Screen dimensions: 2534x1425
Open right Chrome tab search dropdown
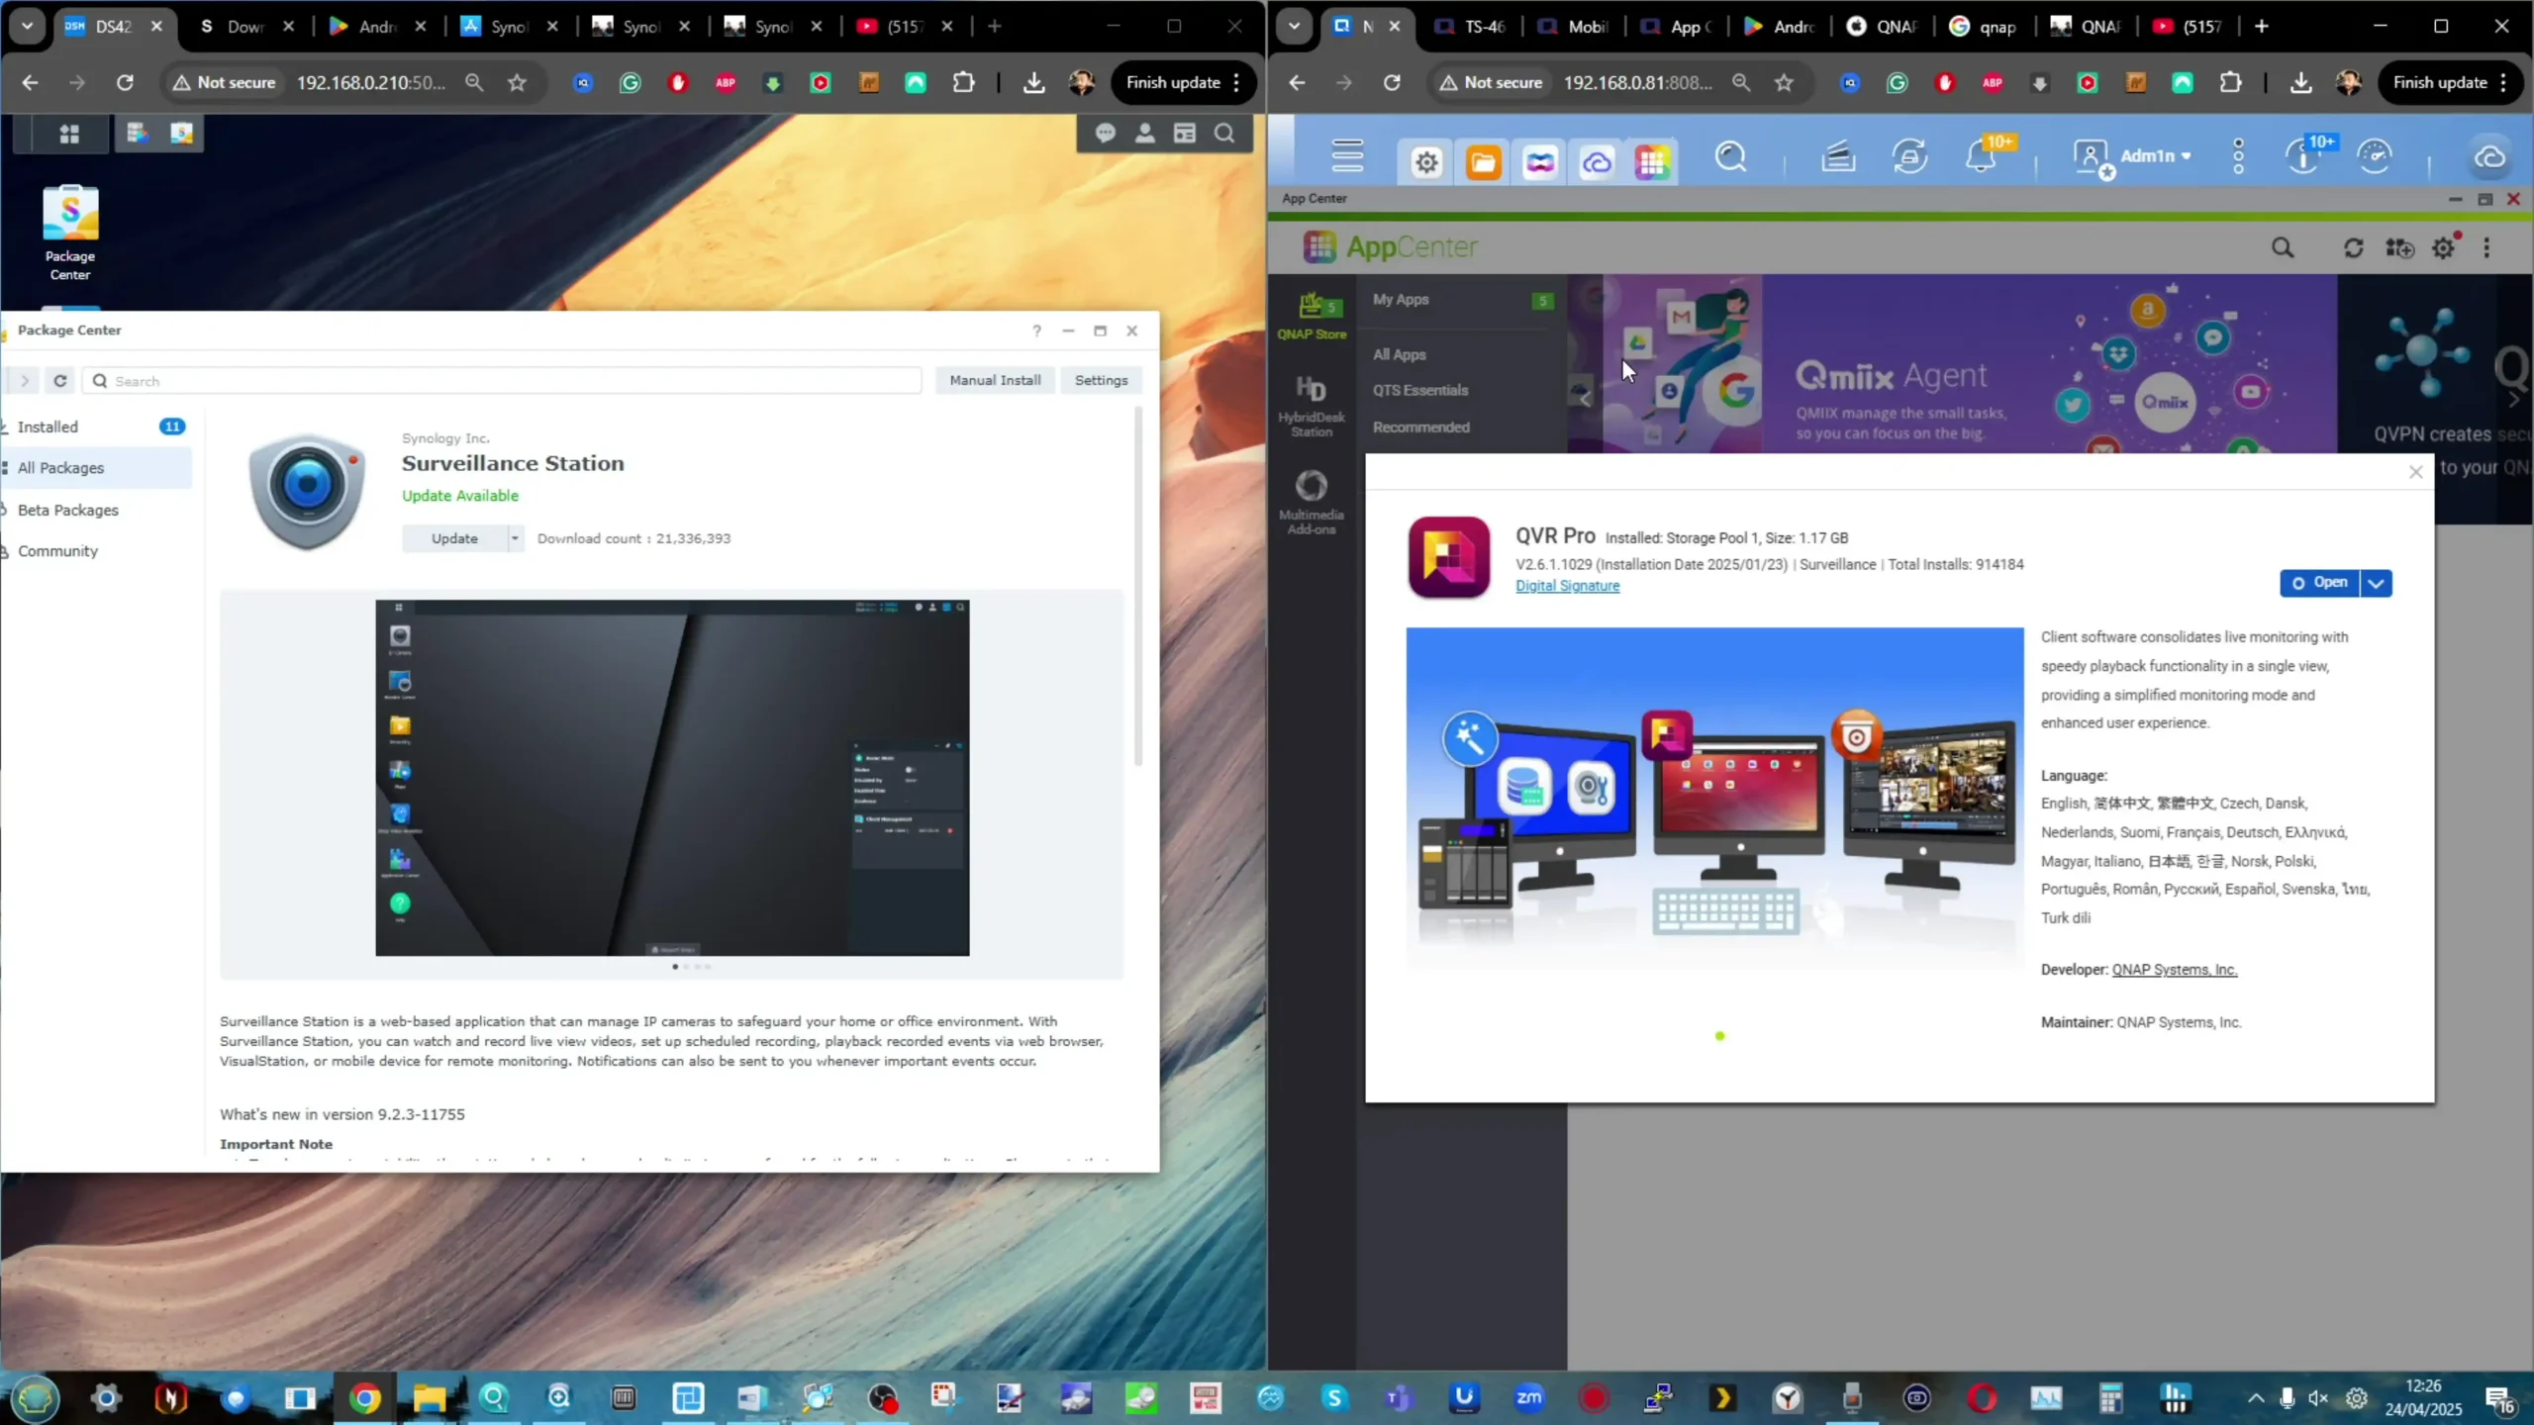tap(1294, 27)
